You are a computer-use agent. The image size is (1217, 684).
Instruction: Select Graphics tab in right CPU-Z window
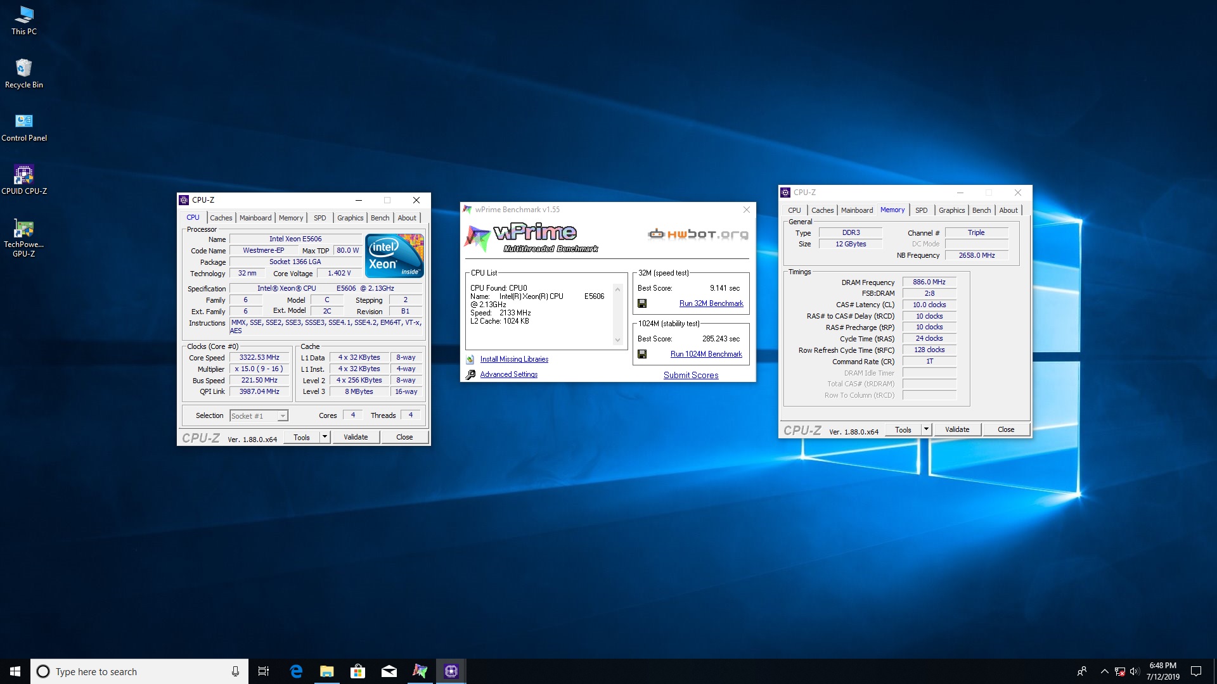(x=951, y=210)
